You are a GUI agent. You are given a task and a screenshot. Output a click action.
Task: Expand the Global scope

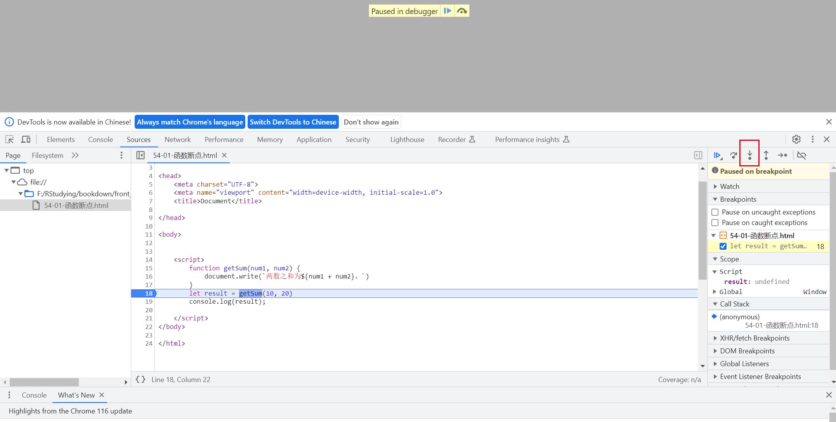[x=715, y=292]
